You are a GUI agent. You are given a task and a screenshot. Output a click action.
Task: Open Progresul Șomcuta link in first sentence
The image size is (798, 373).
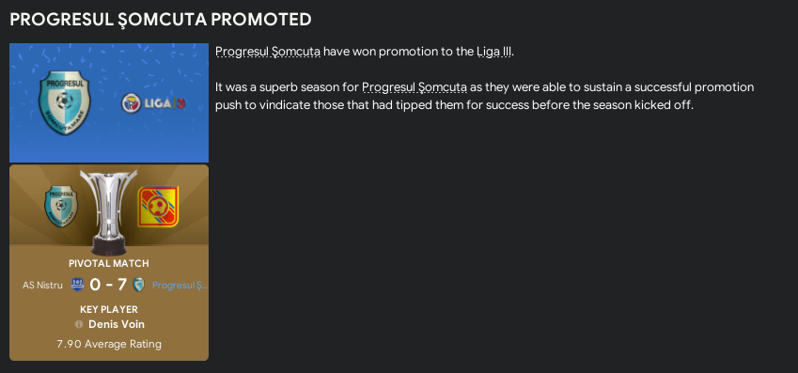pos(268,52)
